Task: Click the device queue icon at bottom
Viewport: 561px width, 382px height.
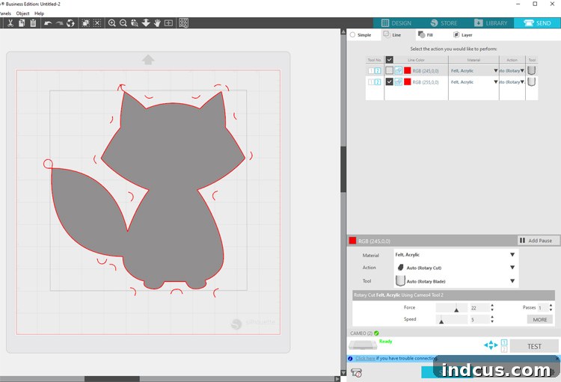Action: [356, 373]
